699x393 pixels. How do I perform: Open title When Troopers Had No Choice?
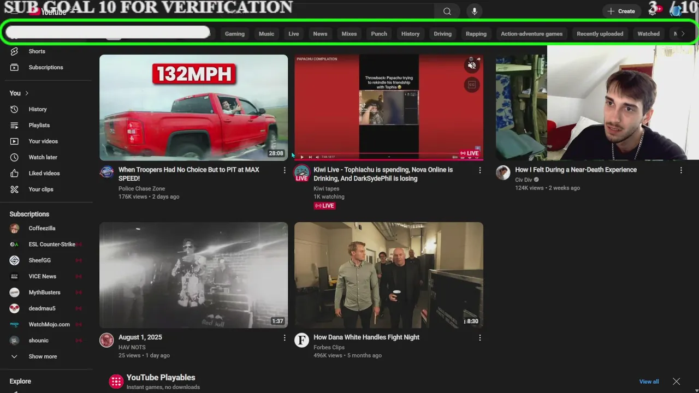pyautogui.click(x=189, y=174)
